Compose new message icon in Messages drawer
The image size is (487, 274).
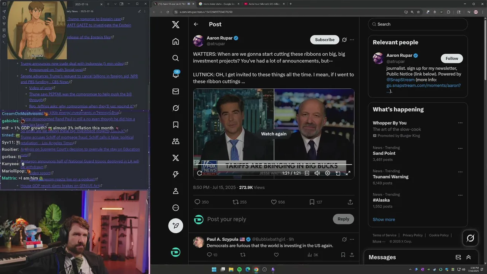tap(458, 257)
